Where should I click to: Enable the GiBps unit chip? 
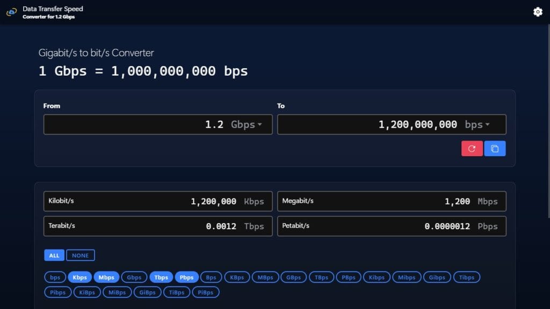(x=147, y=292)
